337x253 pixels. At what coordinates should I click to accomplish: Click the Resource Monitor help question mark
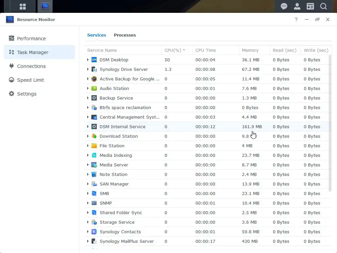click(296, 19)
